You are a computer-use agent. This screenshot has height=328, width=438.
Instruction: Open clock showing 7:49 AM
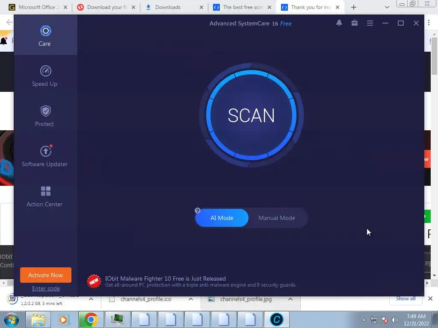416,320
